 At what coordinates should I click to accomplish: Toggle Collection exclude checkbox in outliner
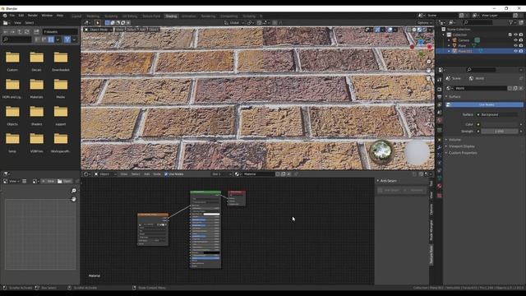pyautogui.click(x=510, y=35)
